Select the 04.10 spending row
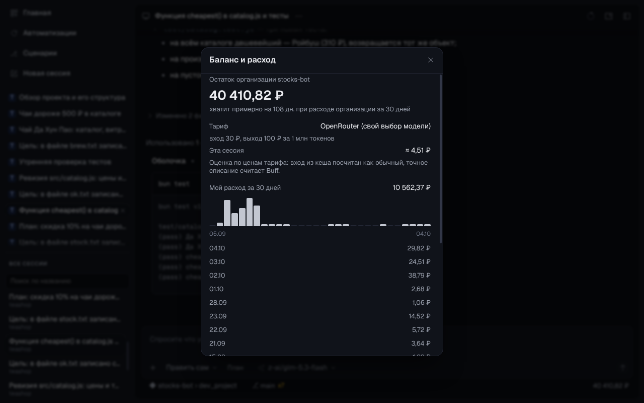 [320, 248]
